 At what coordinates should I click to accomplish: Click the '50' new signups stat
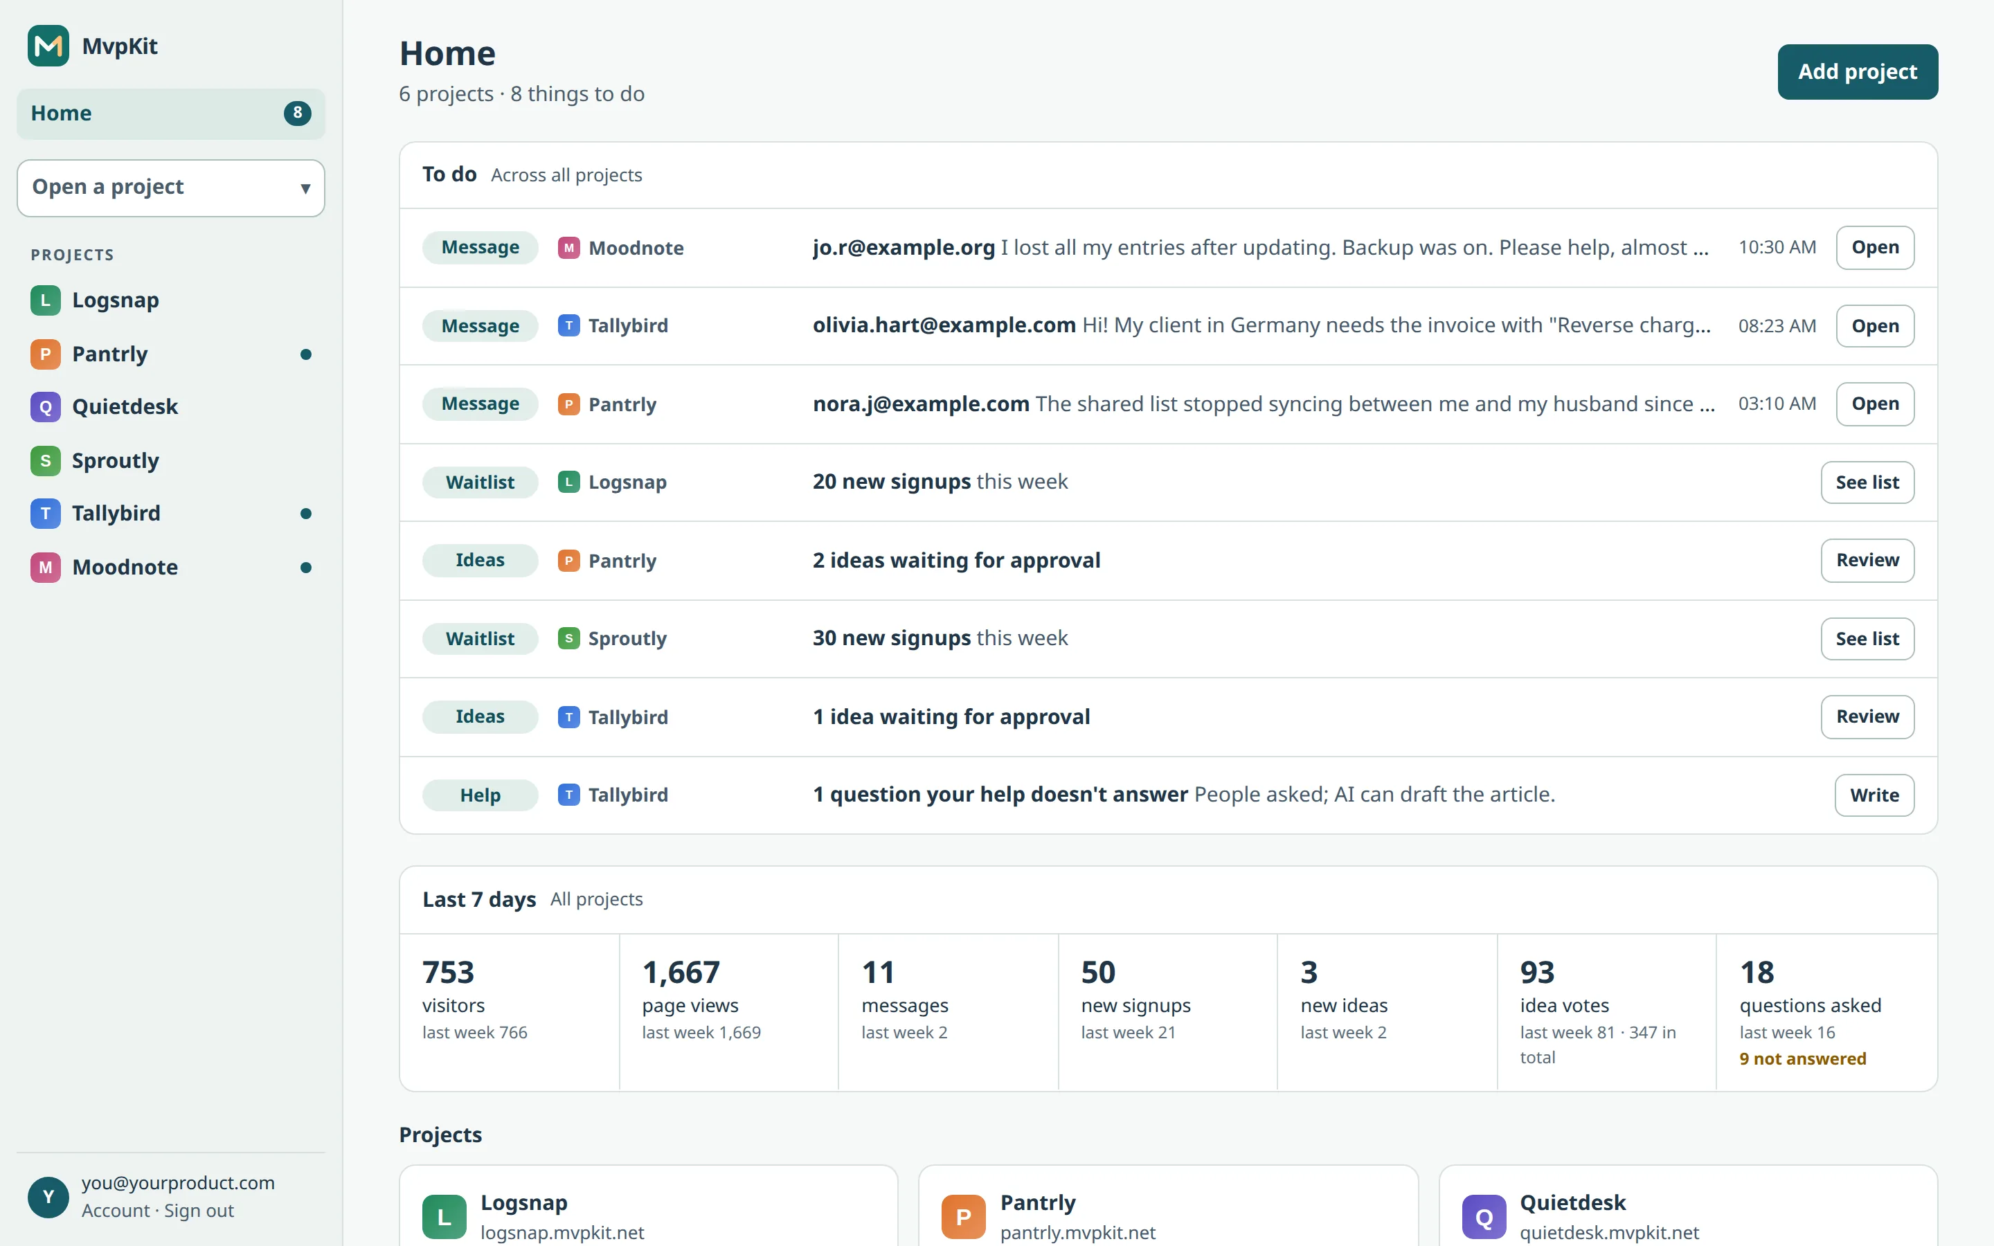[1098, 973]
